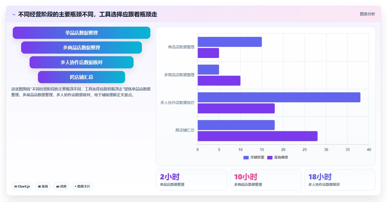Click the 落地难度 bar for 多人协作店数据核对

click(x=236, y=108)
